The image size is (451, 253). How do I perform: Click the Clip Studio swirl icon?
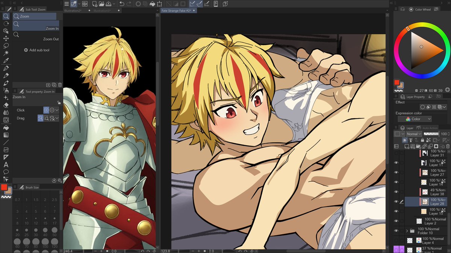85,4
